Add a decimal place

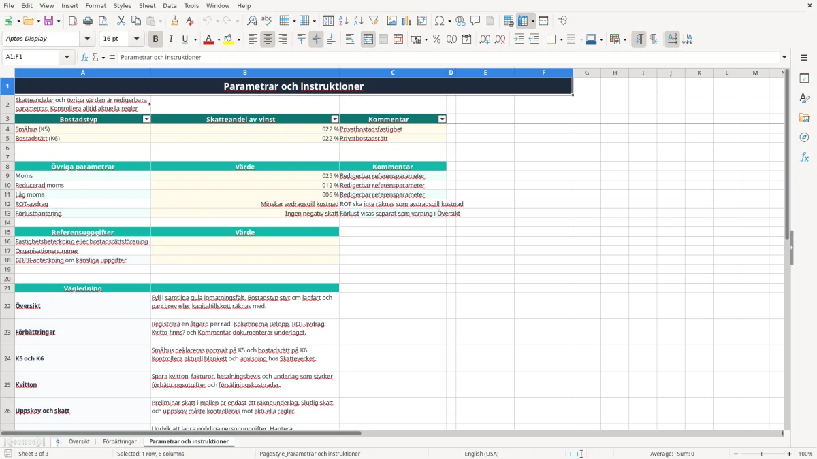[x=485, y=39]
